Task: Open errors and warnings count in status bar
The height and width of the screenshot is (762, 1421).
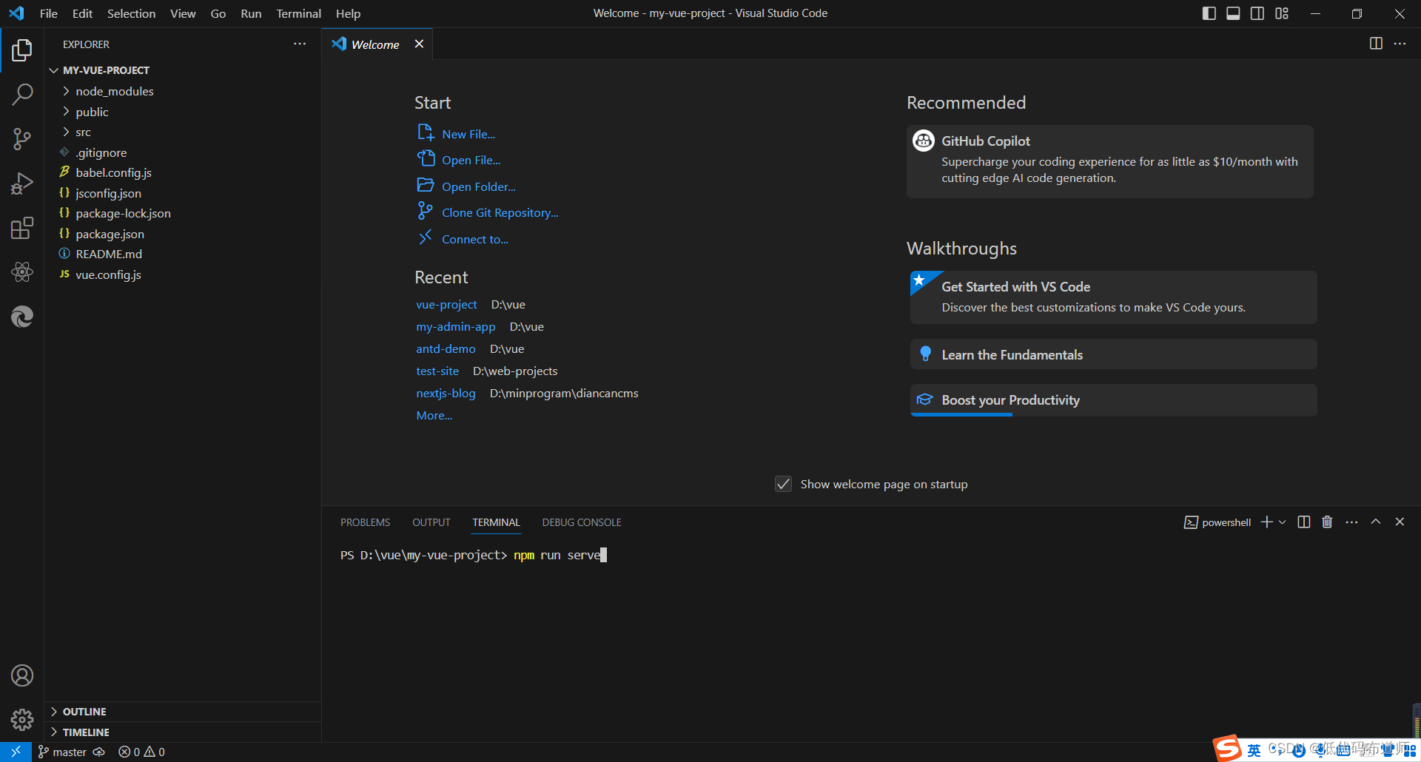Action: tap(142, 752)
